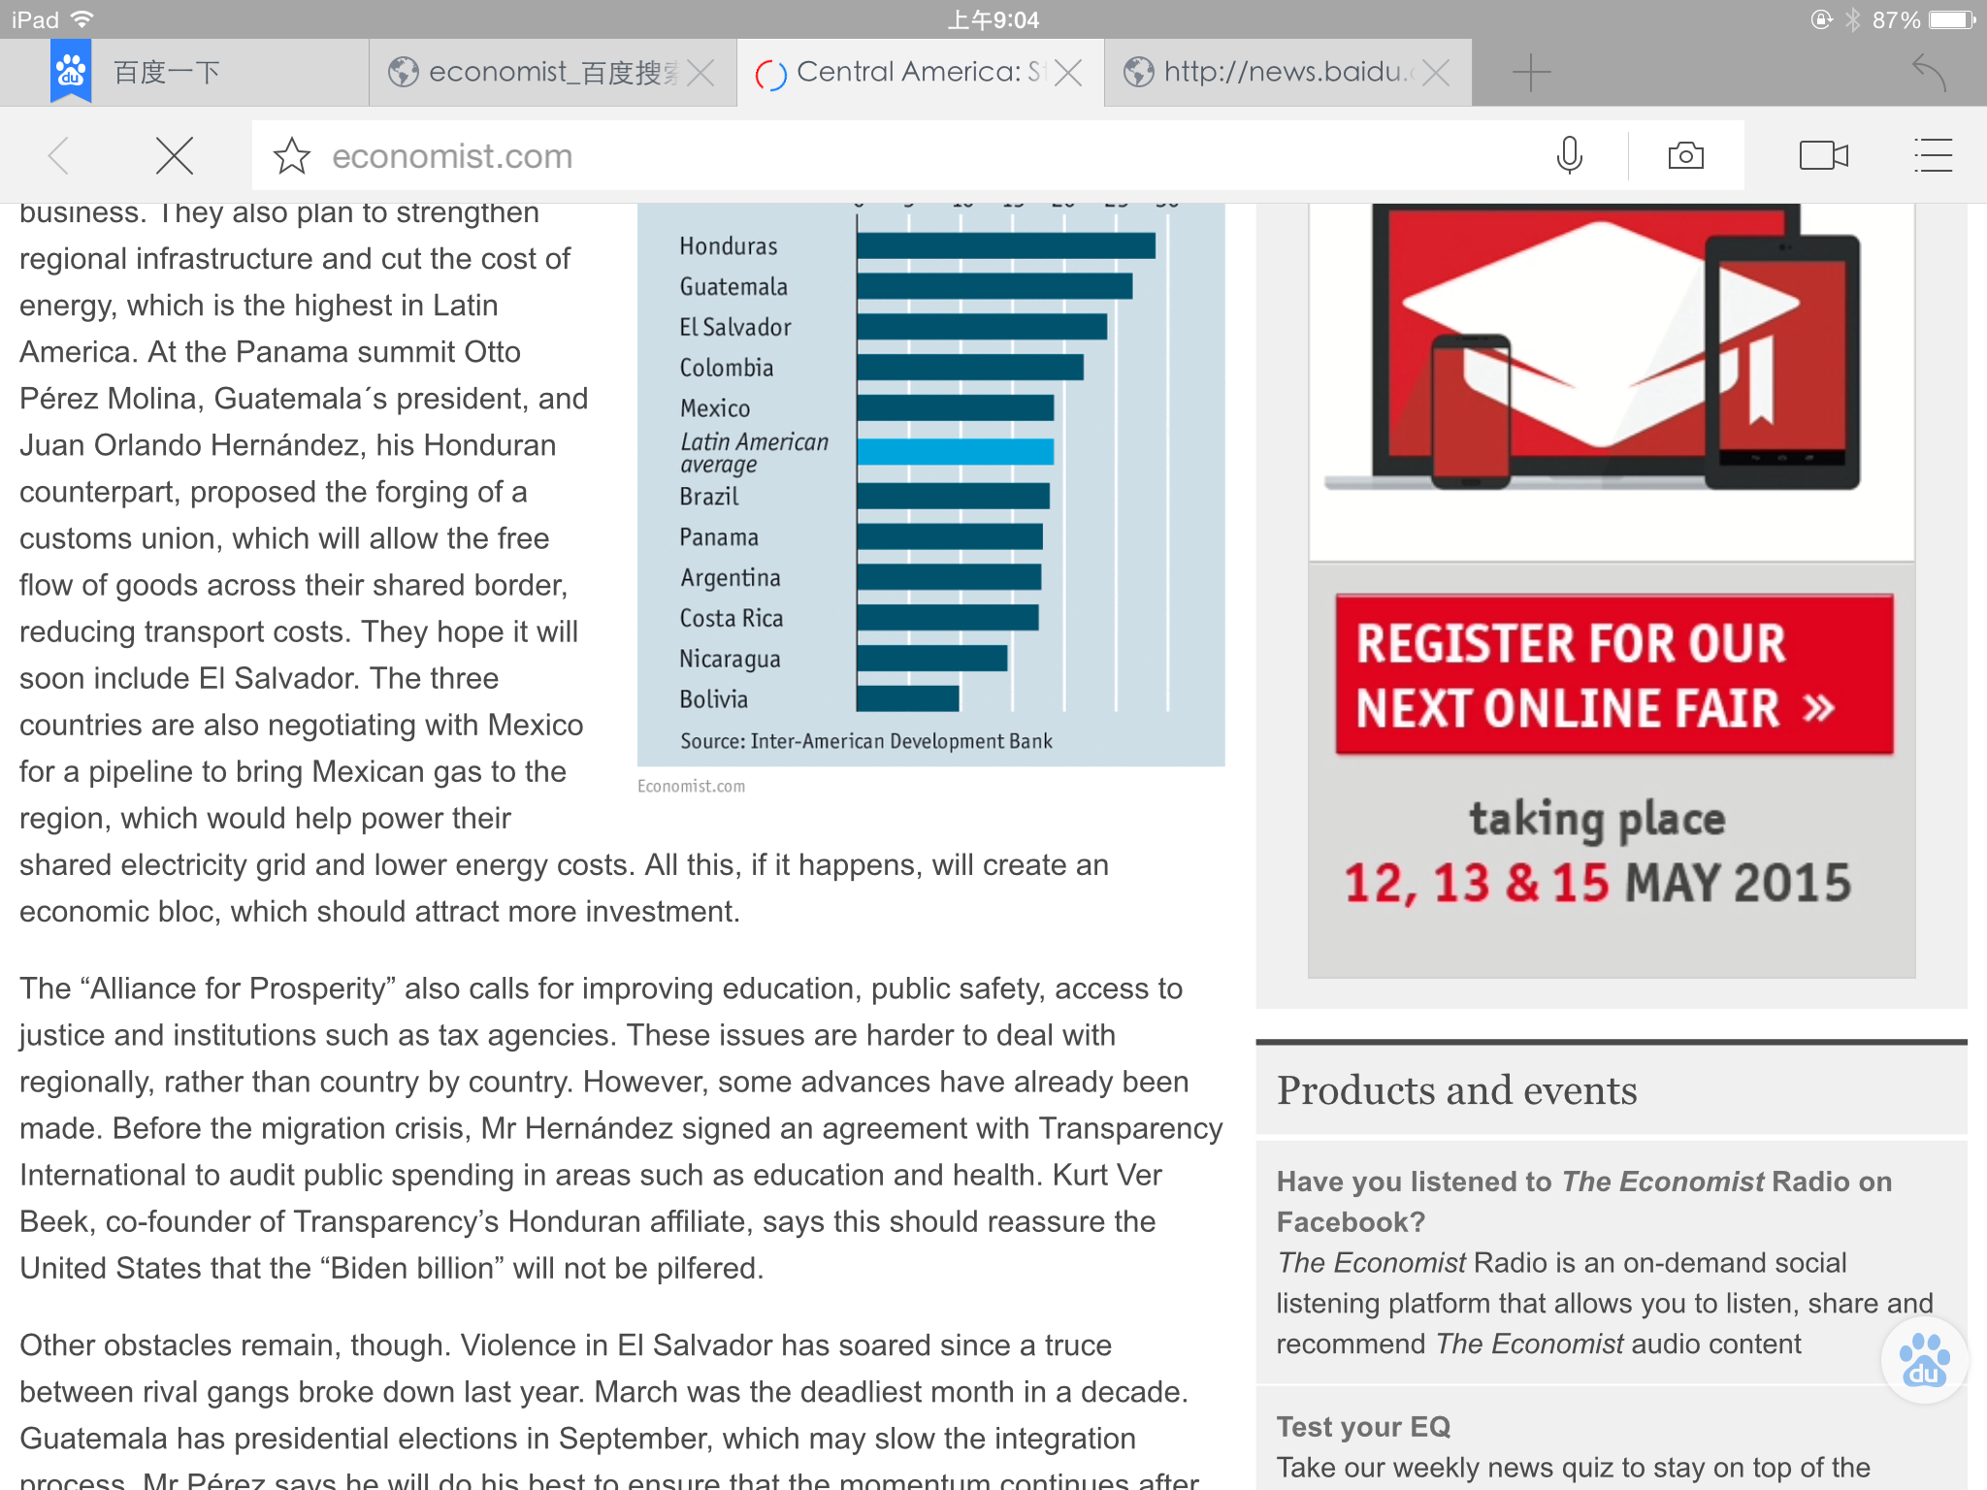Open the browser menu list icon
The width and height of the screenshot is (1987, 1490).
(x=1932, y=156)
